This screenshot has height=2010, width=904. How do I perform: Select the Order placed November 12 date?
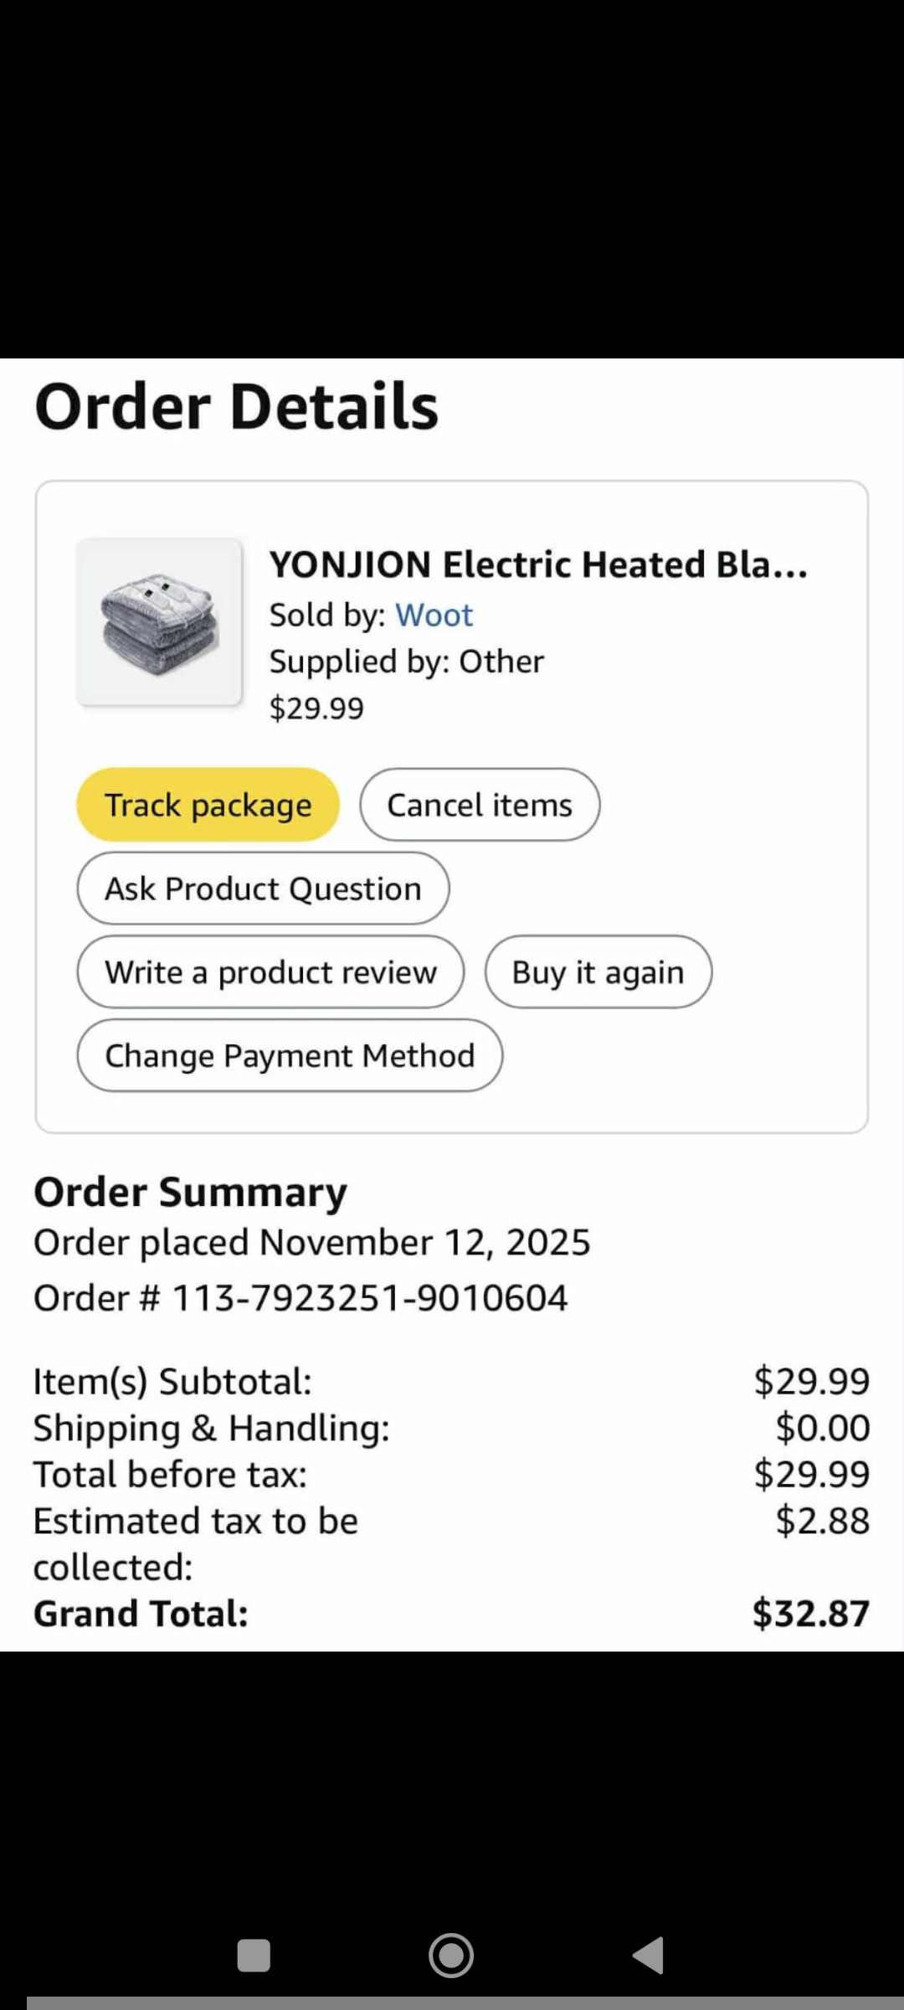tap(311, 1242)
